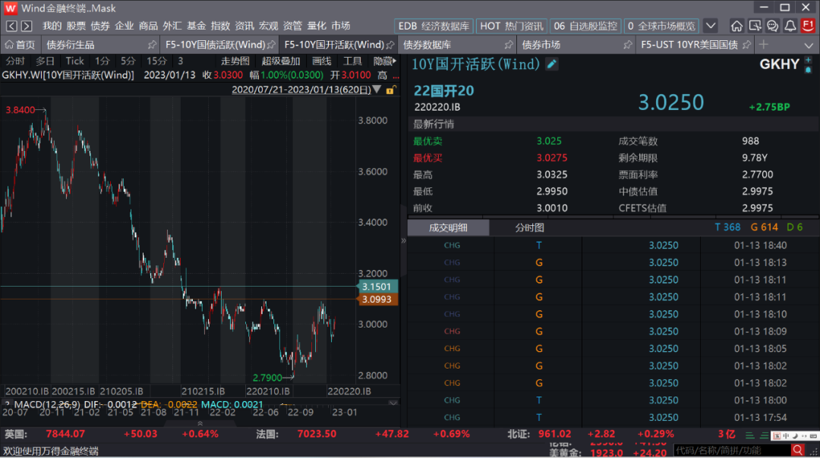Switch to the 分时图 tab
This screenshot has width=820, height=458.
tap(530, 227)
